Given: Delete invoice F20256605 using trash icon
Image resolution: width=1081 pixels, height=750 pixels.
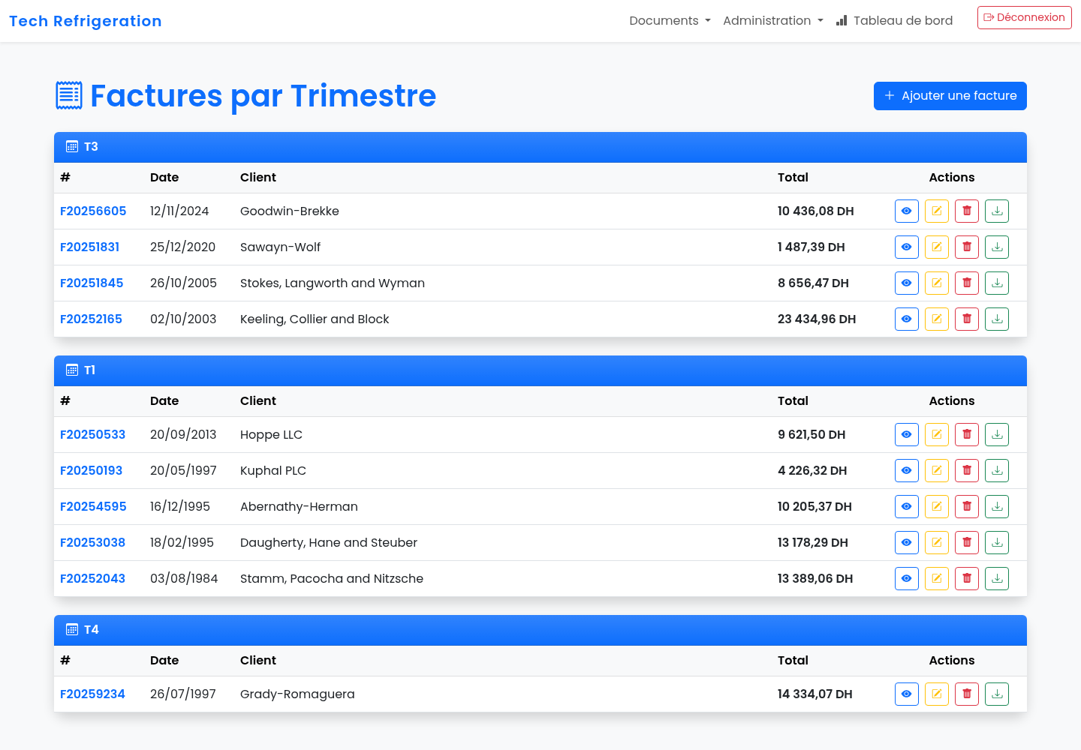Looking at the screenshot, I should 967,211.
